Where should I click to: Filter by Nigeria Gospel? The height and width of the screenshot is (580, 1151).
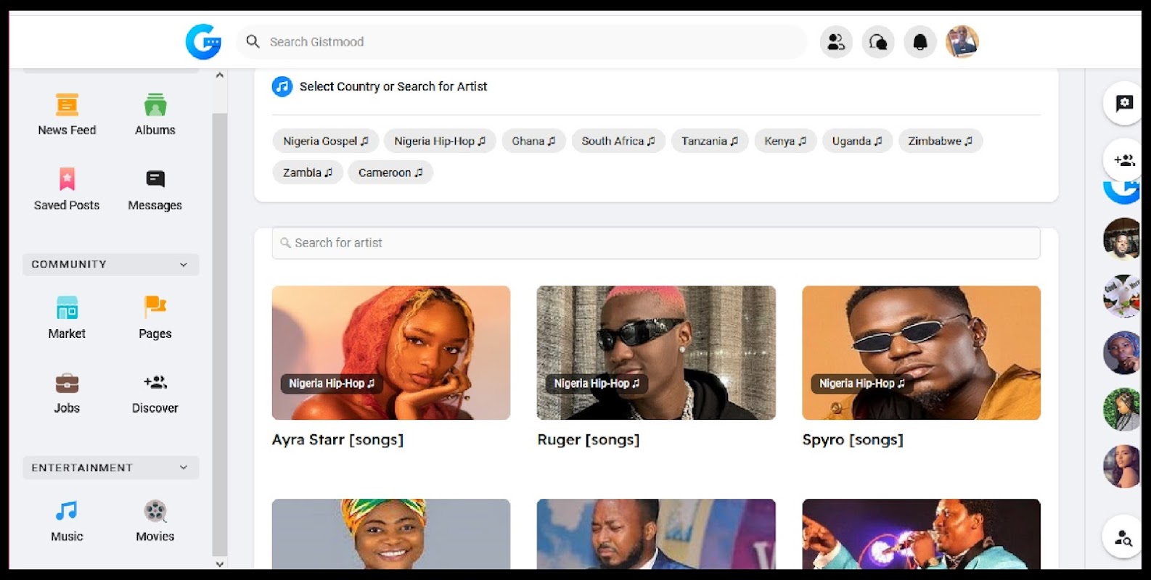click(x=326, y=141)
